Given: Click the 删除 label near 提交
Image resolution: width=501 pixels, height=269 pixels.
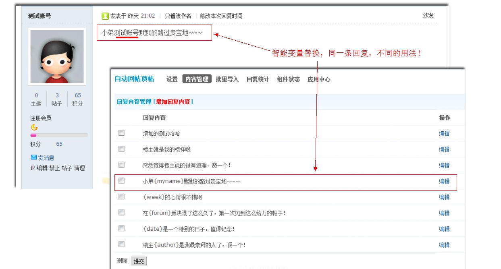Looking at the screenshot, I should 122,261.
